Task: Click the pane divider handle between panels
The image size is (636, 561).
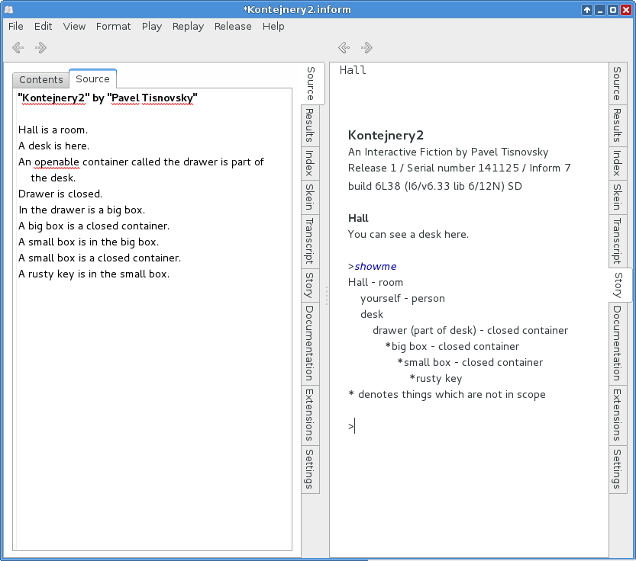Action: pyautogui.click(x=327, y=296)
